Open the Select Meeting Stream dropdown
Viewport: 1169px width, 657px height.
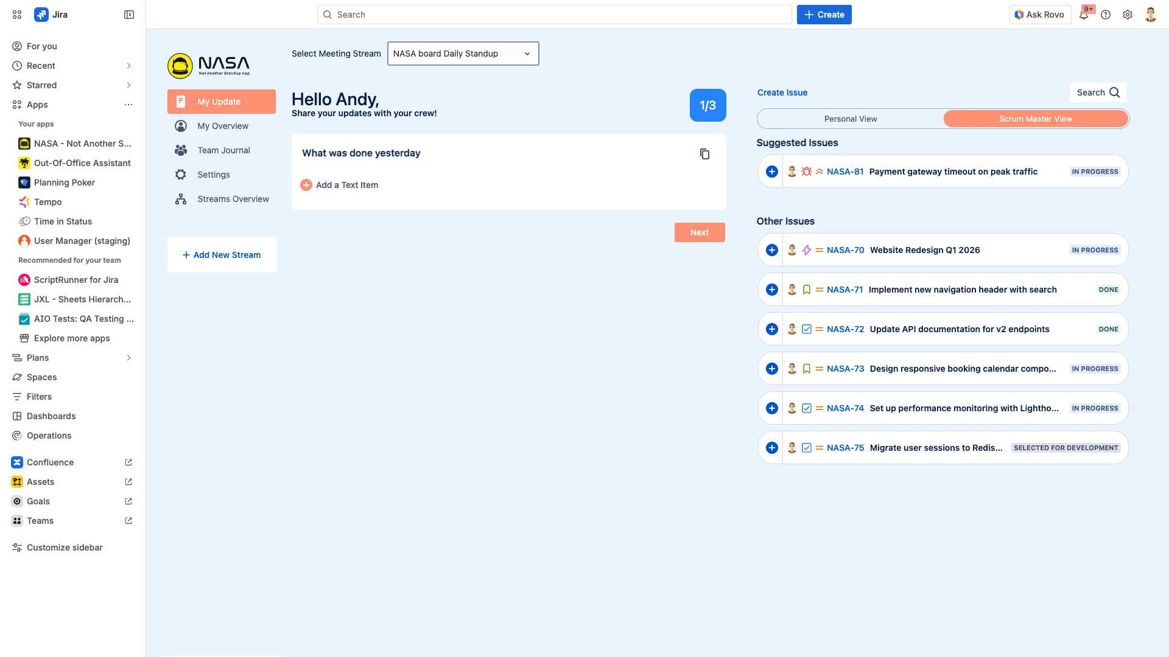(x=463, y=54)
